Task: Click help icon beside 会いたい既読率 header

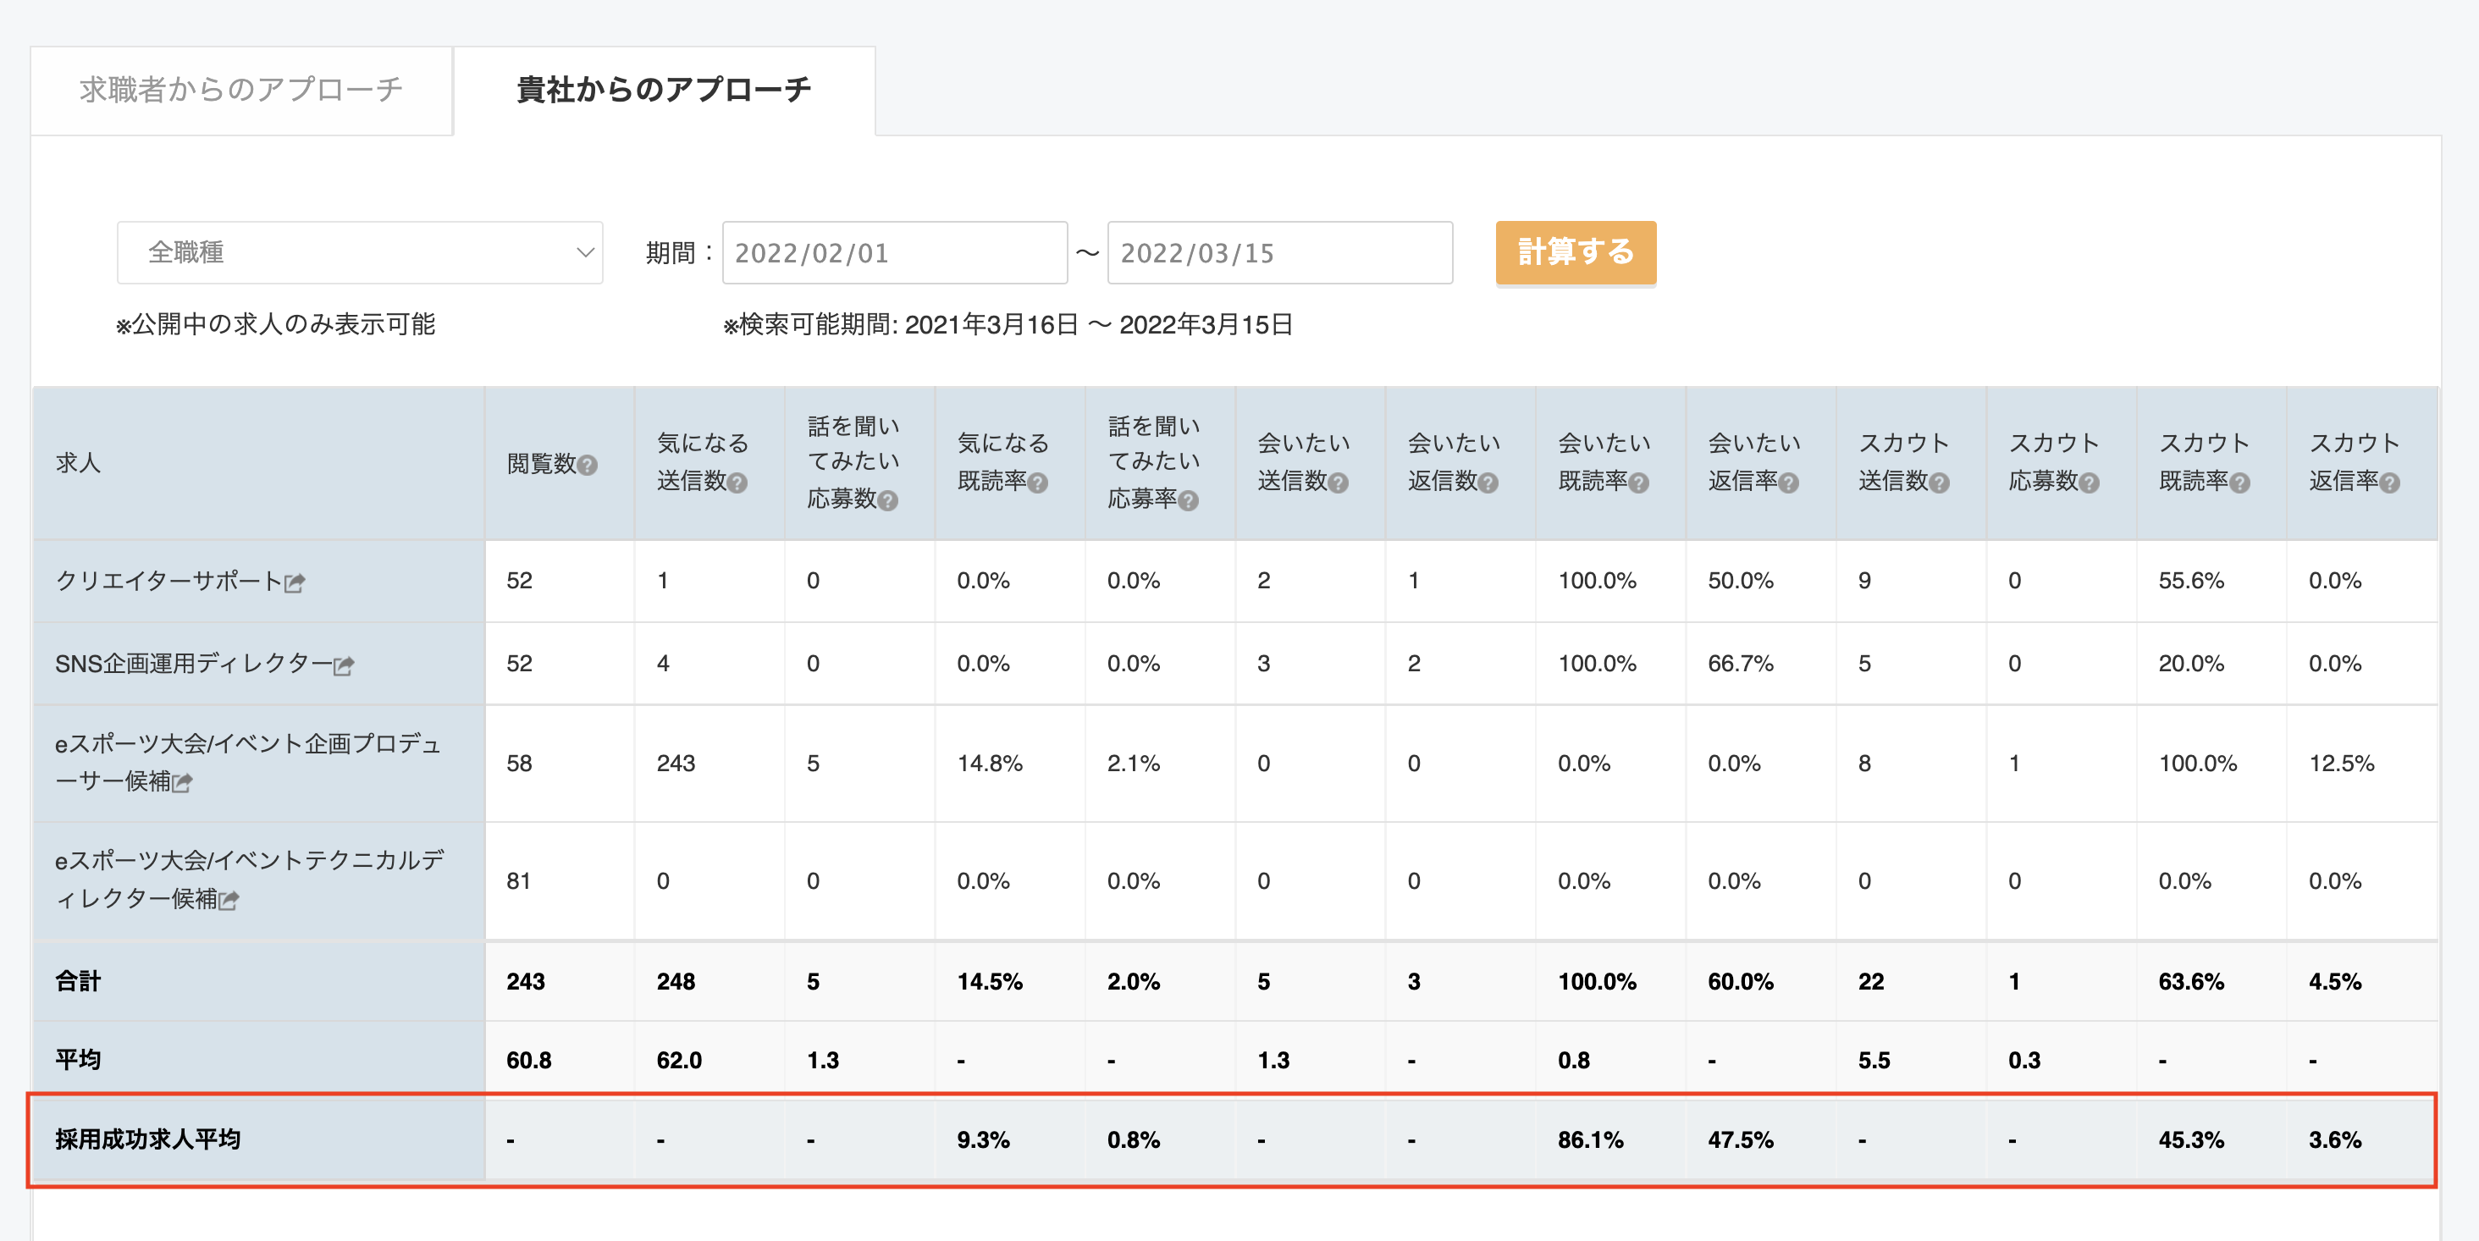Action: (x=1639, y=483)
